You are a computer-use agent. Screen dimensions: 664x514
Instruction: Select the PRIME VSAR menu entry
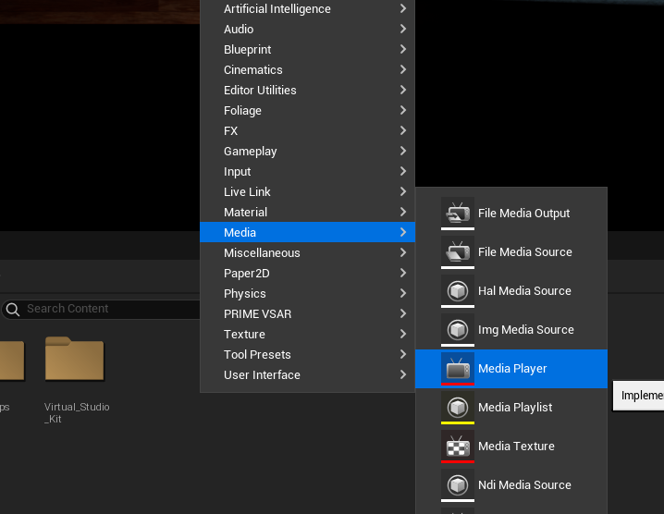(257, 314)
